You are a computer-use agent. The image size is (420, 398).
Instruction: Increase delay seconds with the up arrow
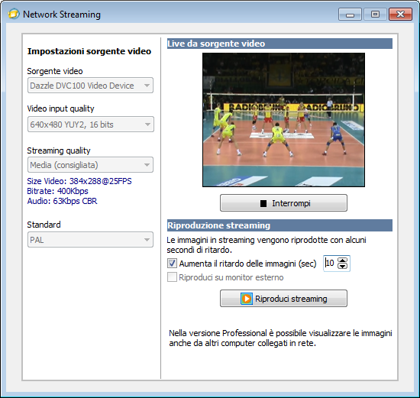click(x=342, y=260)
